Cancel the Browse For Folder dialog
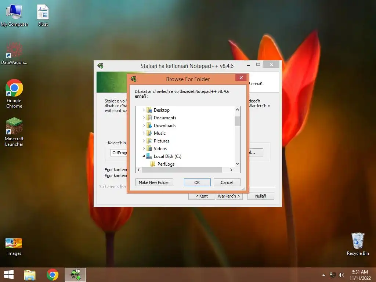The height and width of the screenshot is (282, 376). (x=227, y=182)
